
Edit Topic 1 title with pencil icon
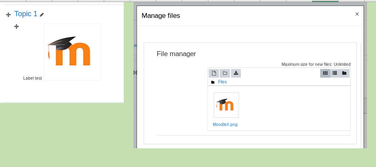pyautogui.click(x=42, y=15)
